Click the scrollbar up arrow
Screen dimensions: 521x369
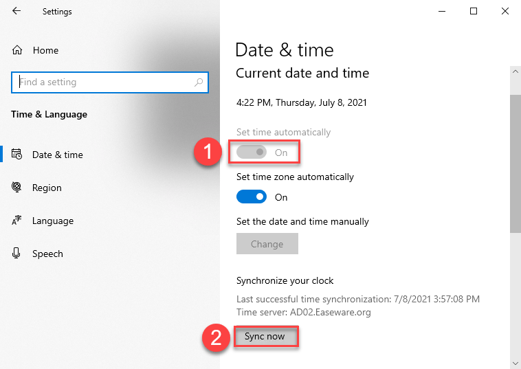[x=516, y=71]
